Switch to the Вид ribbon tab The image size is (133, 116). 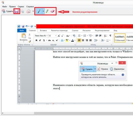coord(115,31)
